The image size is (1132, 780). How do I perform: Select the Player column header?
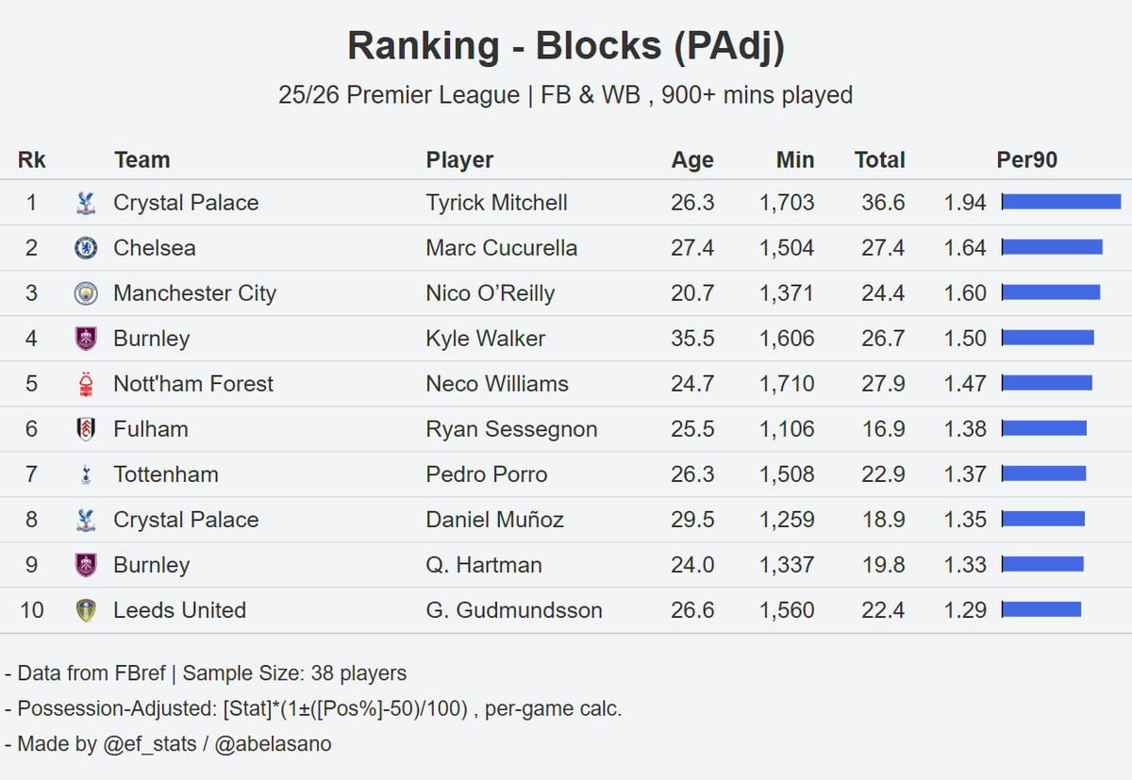(x=459, y=160)
